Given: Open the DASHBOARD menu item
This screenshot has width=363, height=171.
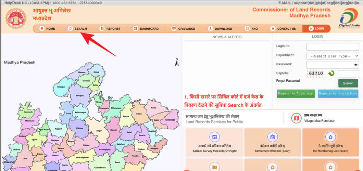Looking at the screenshot, I should [x=146, y=29].
